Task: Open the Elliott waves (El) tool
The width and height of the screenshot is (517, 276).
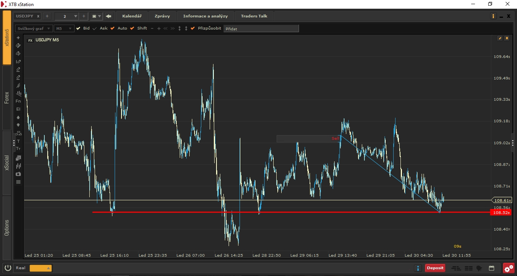Action: [18, 109]
